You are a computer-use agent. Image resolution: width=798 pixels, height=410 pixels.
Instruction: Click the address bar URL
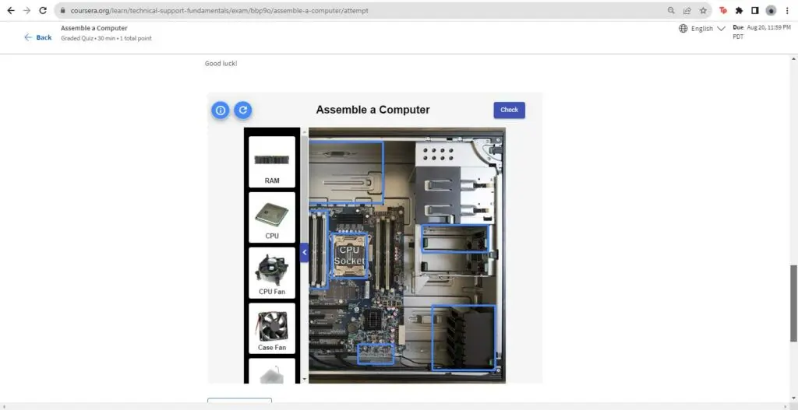tap(219, 10)
